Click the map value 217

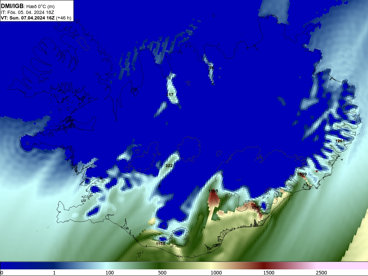[170, 95]
